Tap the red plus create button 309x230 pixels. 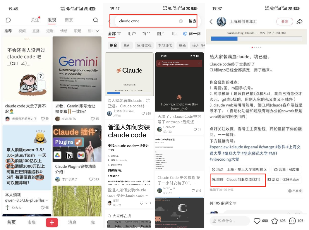point(52,222)
